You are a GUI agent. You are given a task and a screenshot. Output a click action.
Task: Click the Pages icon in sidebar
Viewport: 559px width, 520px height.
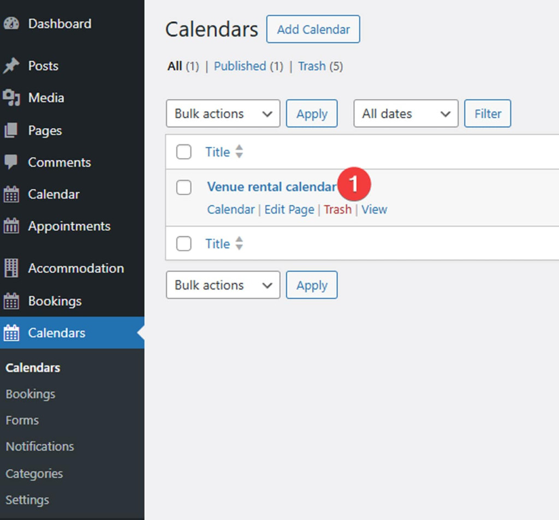point(11,131)
